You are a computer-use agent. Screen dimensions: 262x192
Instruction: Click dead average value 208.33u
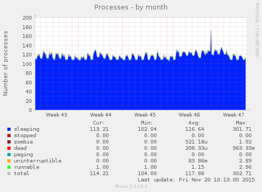[196, 148]
